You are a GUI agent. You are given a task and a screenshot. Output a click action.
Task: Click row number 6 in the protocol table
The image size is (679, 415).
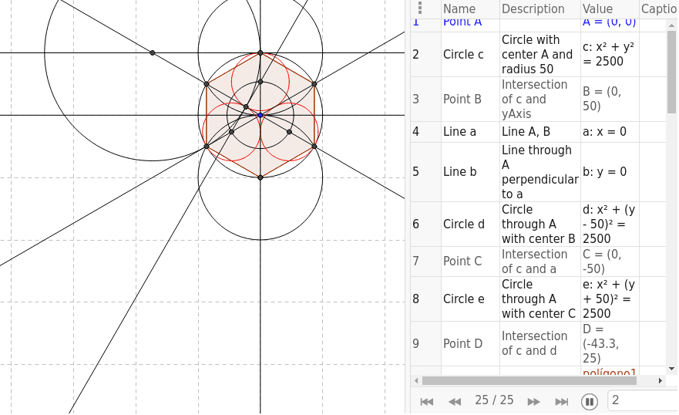point(425,224)
